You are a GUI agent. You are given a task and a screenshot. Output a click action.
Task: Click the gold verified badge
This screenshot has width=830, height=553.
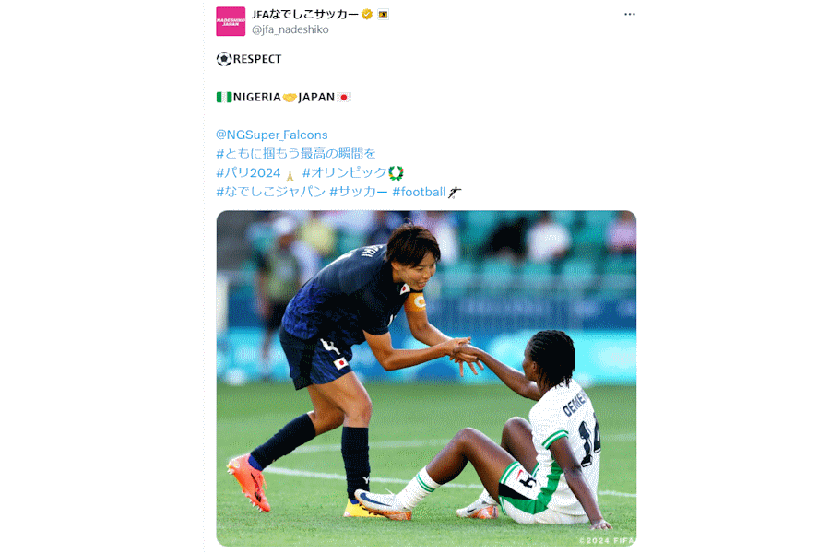click(367, 15)
